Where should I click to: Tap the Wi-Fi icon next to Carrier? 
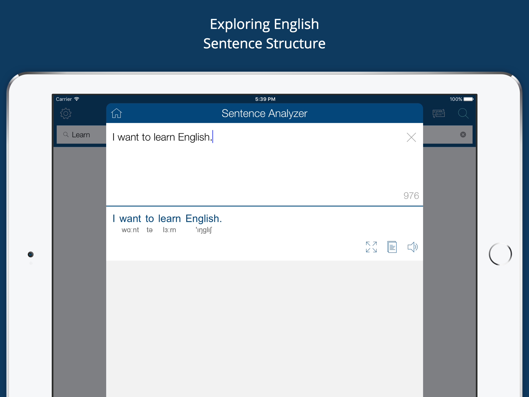click(77, 99)
